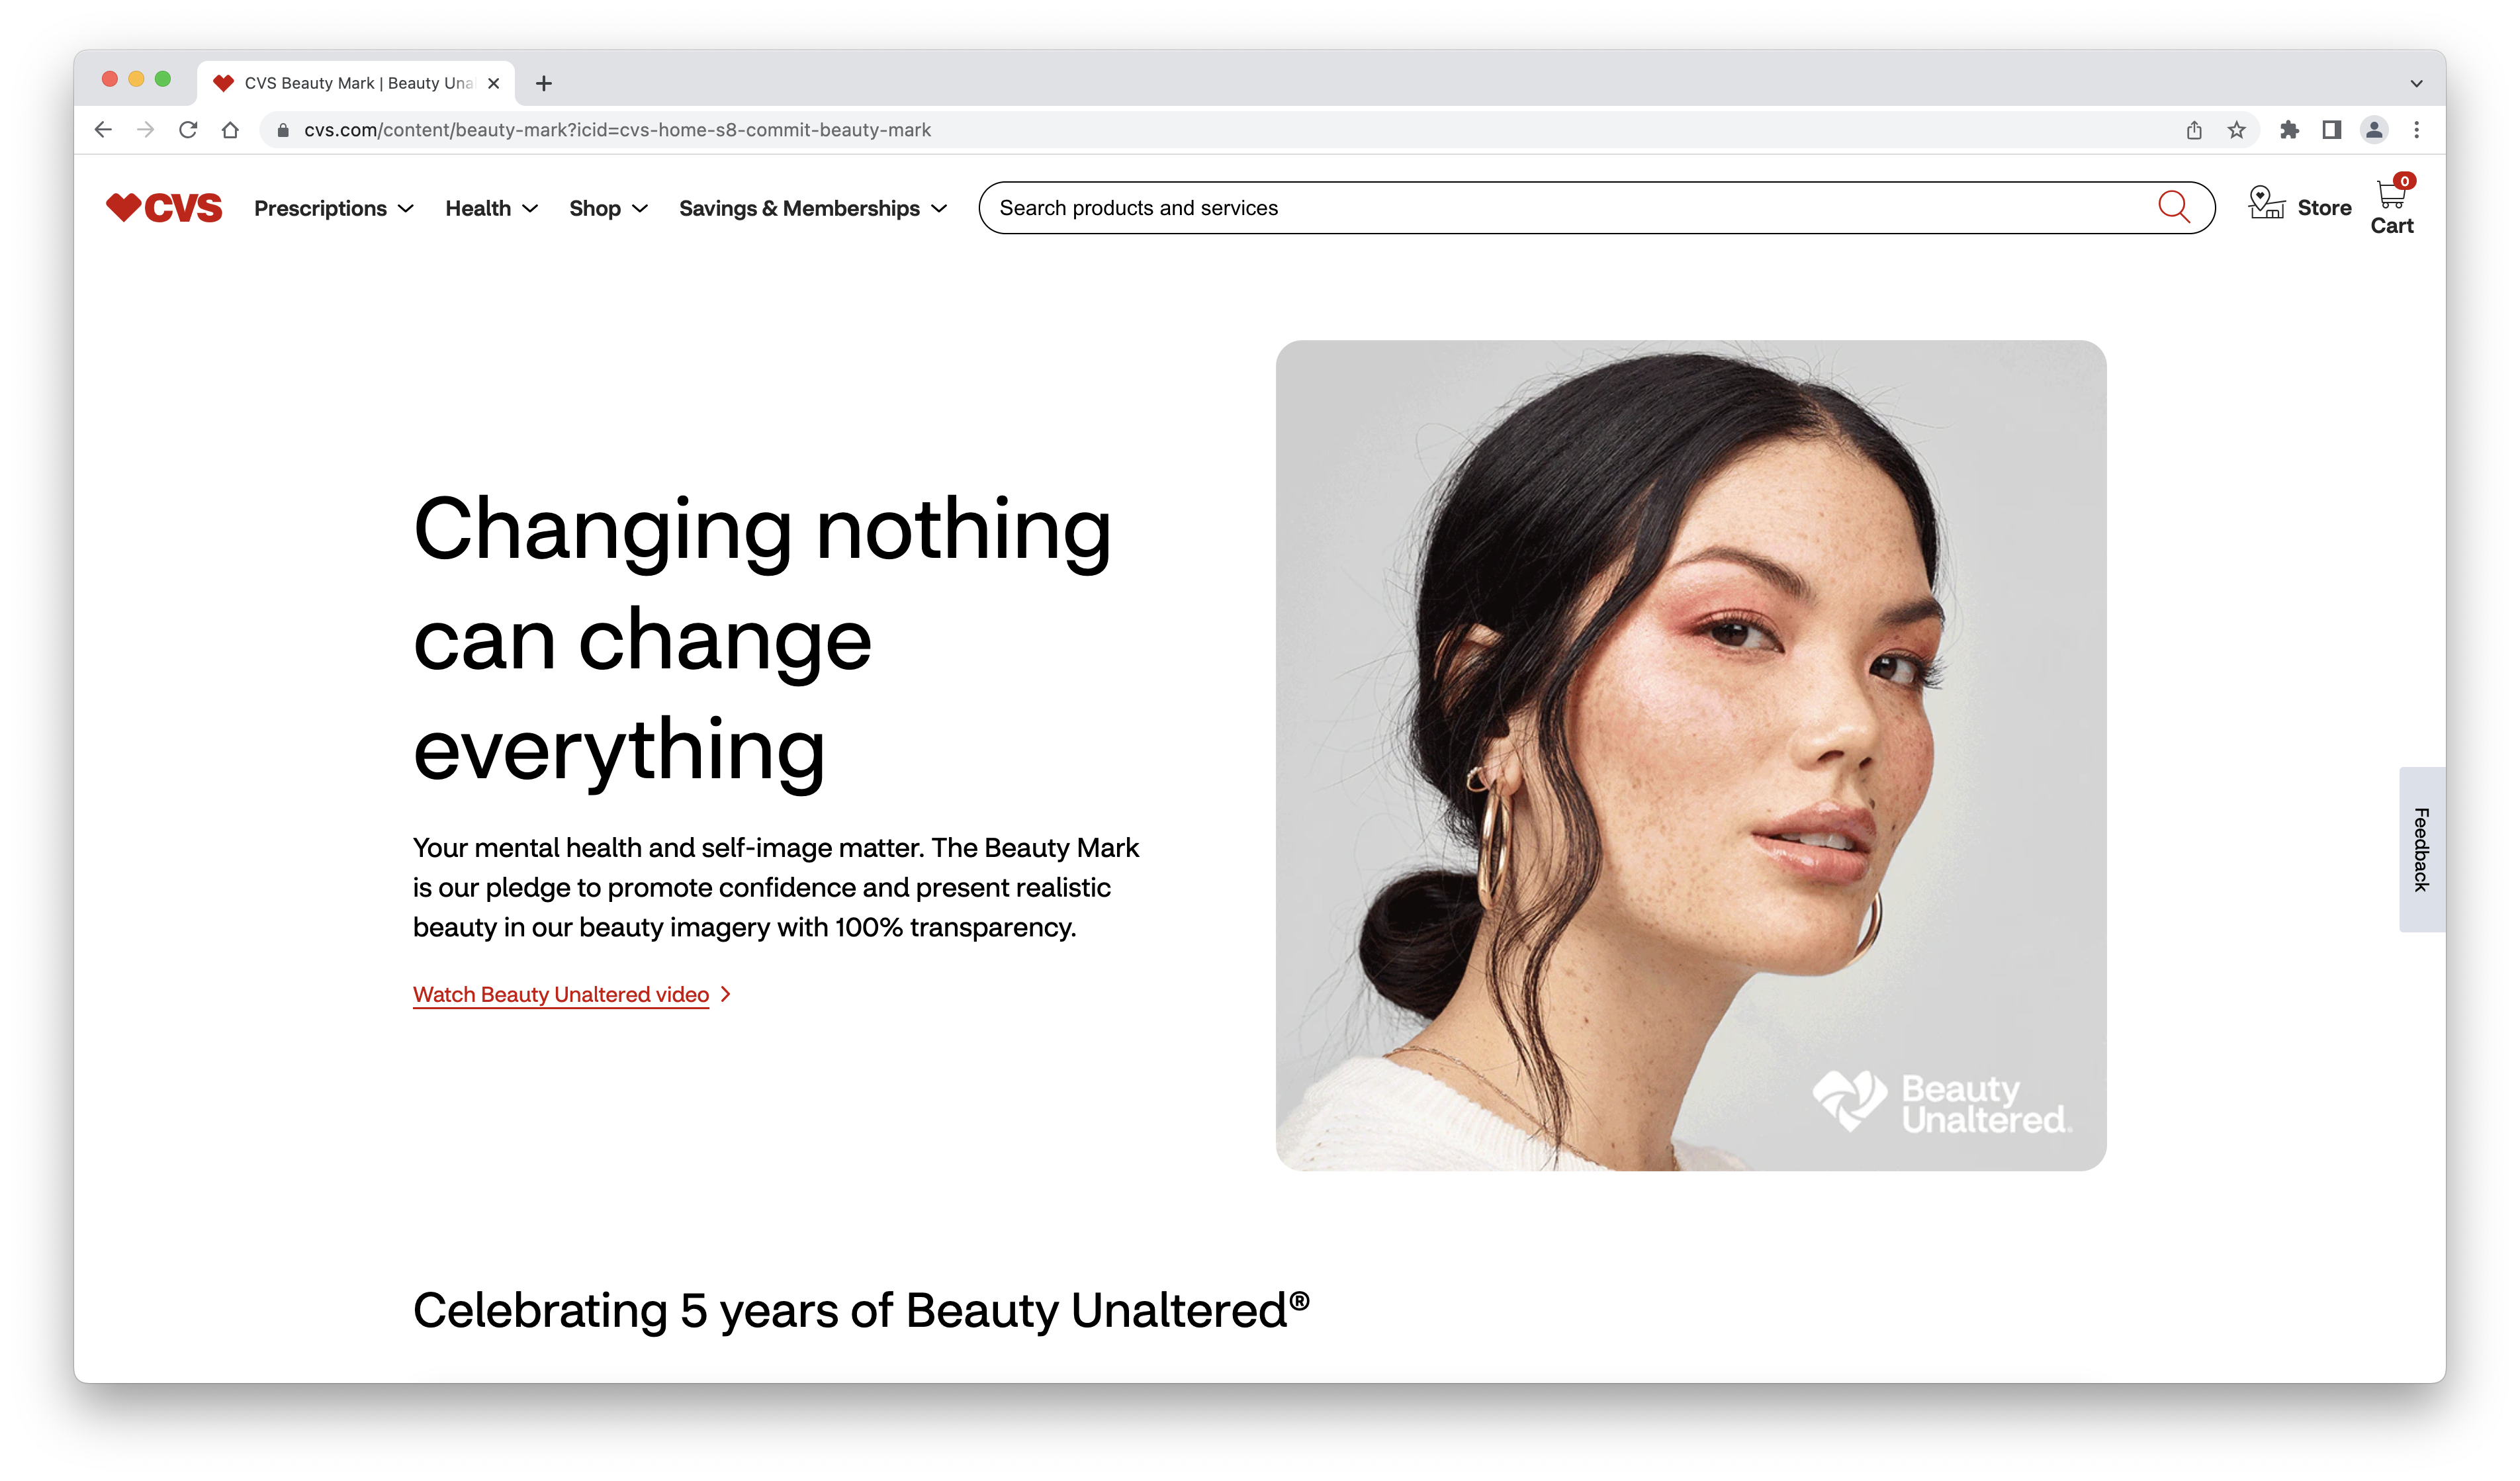Click the browser reload icon
The width and height of the screenshot is (2520, 1481).
(x=188, y=130)
